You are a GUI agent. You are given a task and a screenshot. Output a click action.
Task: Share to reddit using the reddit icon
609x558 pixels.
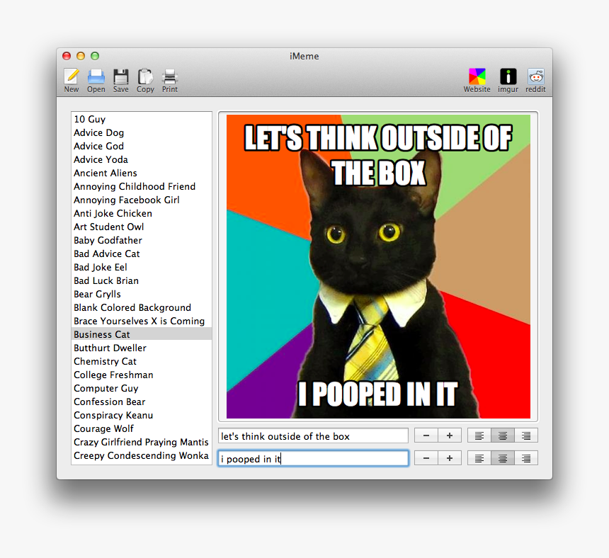click(x=535, y=76)
